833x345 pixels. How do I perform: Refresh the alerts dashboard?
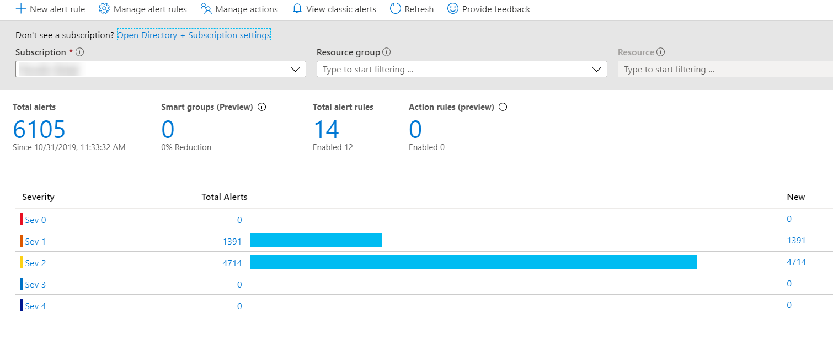412,9
